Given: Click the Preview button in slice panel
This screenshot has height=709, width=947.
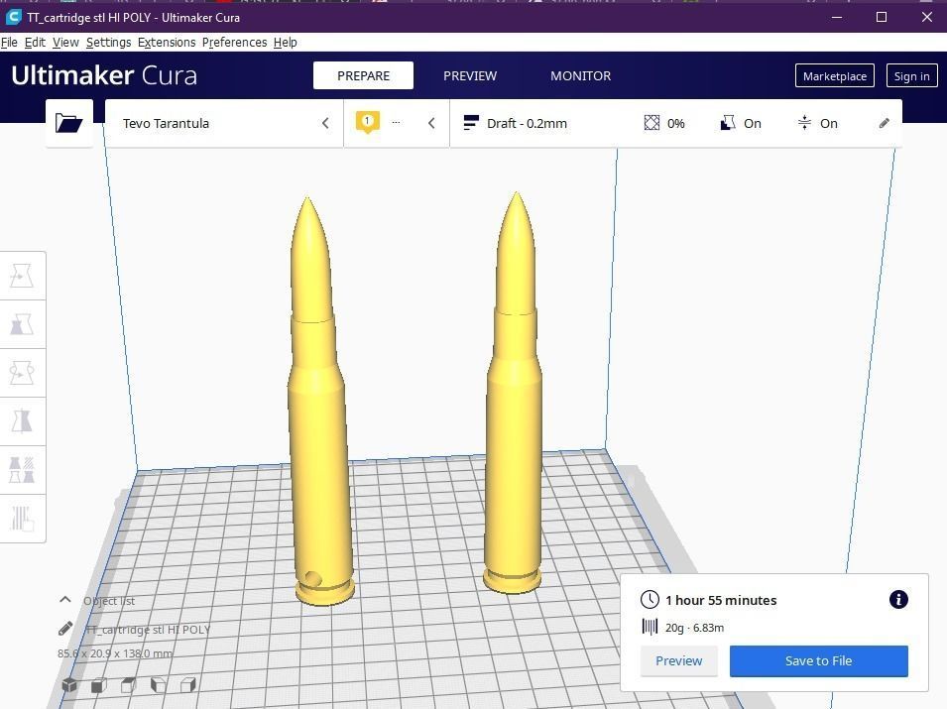Looking at the screenshot, I should 679,660.
